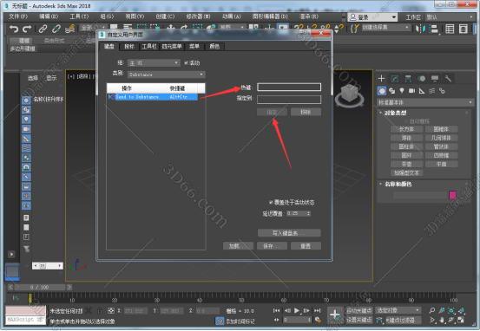
Task: Open the Motion panel tab icon
Action: click(422, 79)
